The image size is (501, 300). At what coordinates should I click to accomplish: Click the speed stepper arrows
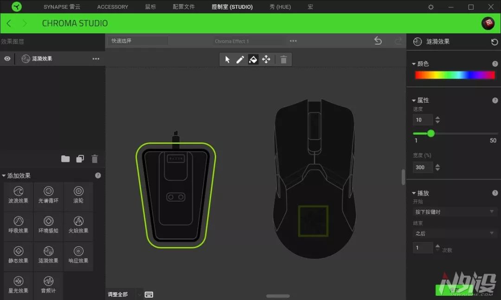[437, 120]
